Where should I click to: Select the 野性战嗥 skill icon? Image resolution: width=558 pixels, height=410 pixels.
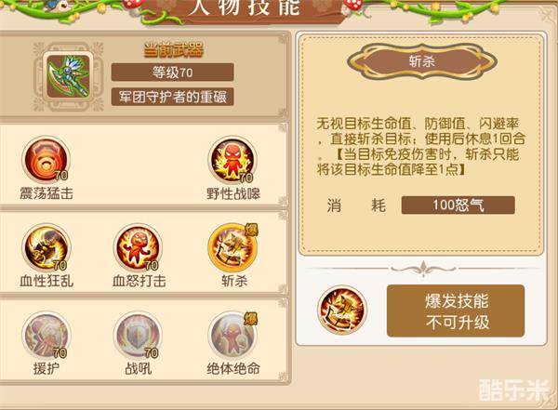click(232, 160)
